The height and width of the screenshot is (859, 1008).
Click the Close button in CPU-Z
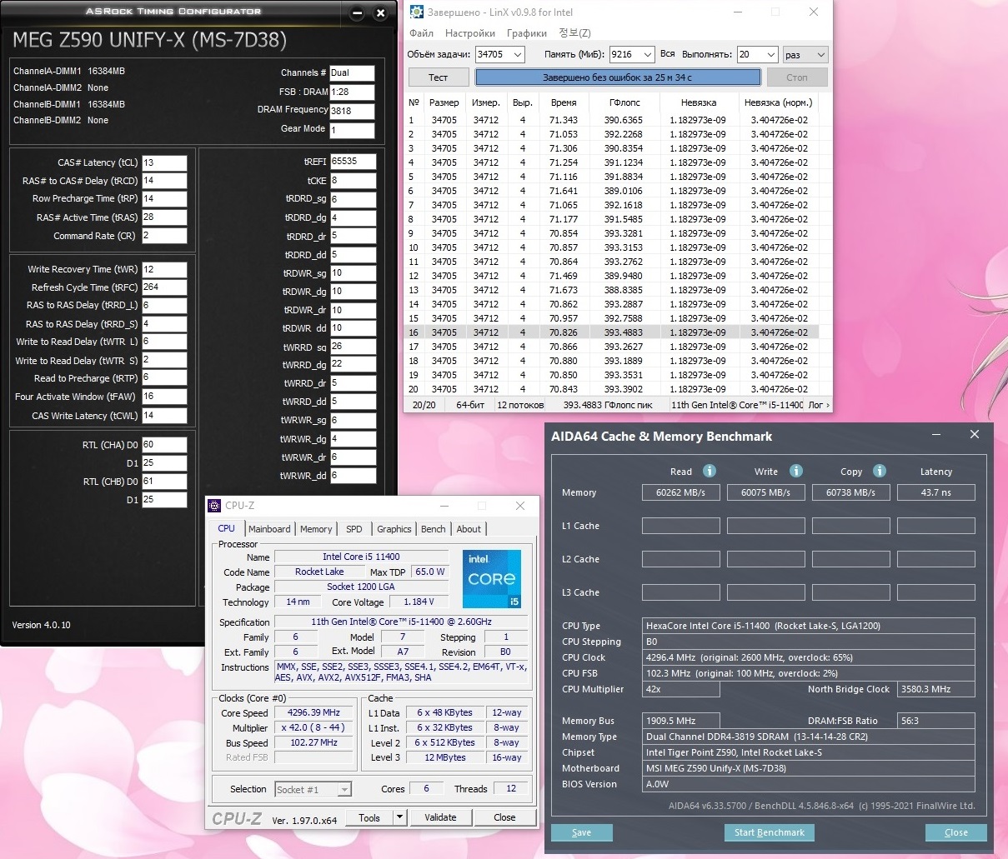(504, 817)
